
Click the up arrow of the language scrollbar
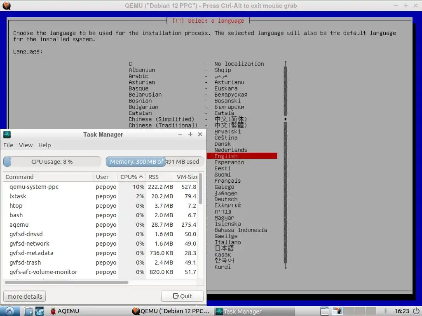point(286,63)
